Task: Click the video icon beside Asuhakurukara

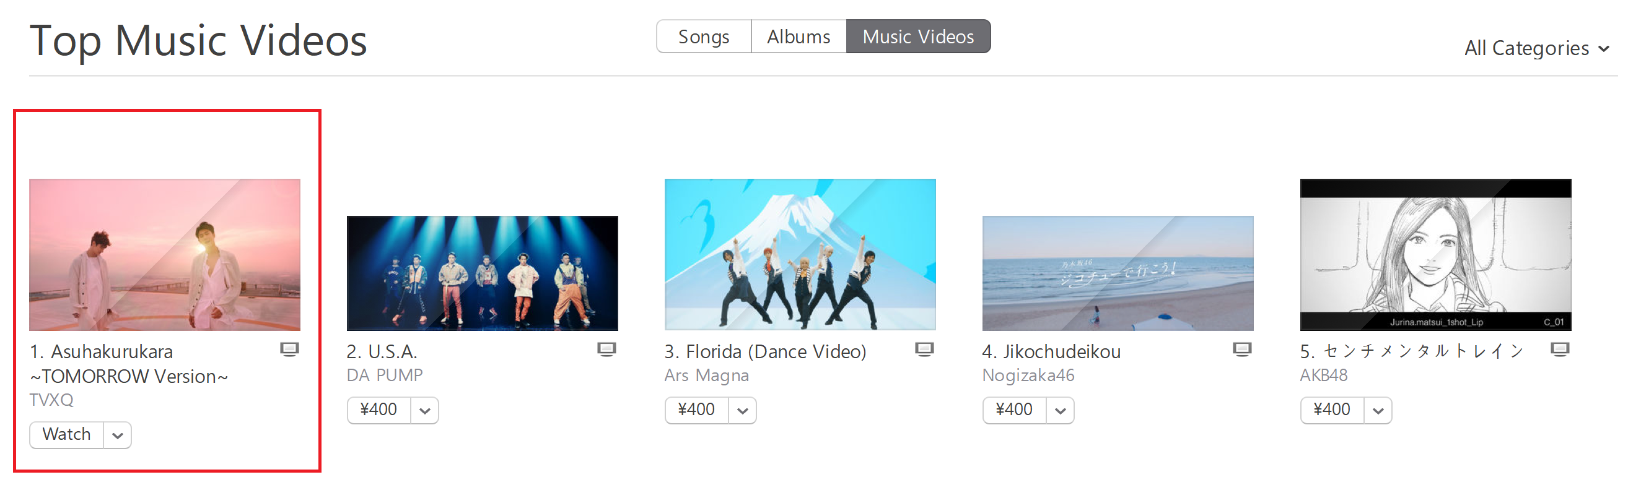Action: pos(289,349)
